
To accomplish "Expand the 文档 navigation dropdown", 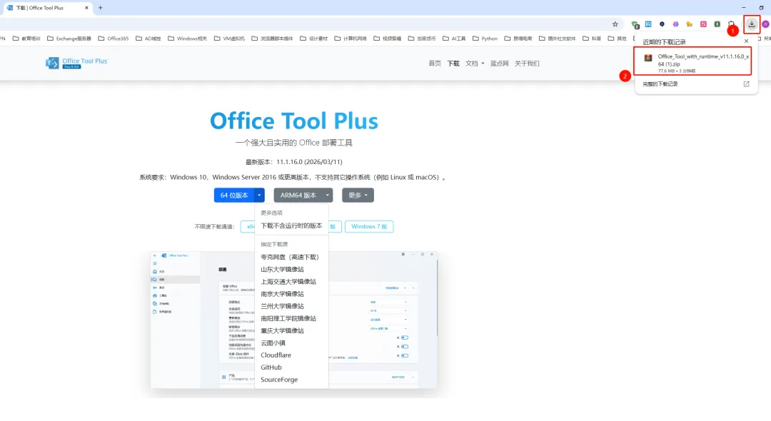I will pyautogui.click(x=475, y=64).
